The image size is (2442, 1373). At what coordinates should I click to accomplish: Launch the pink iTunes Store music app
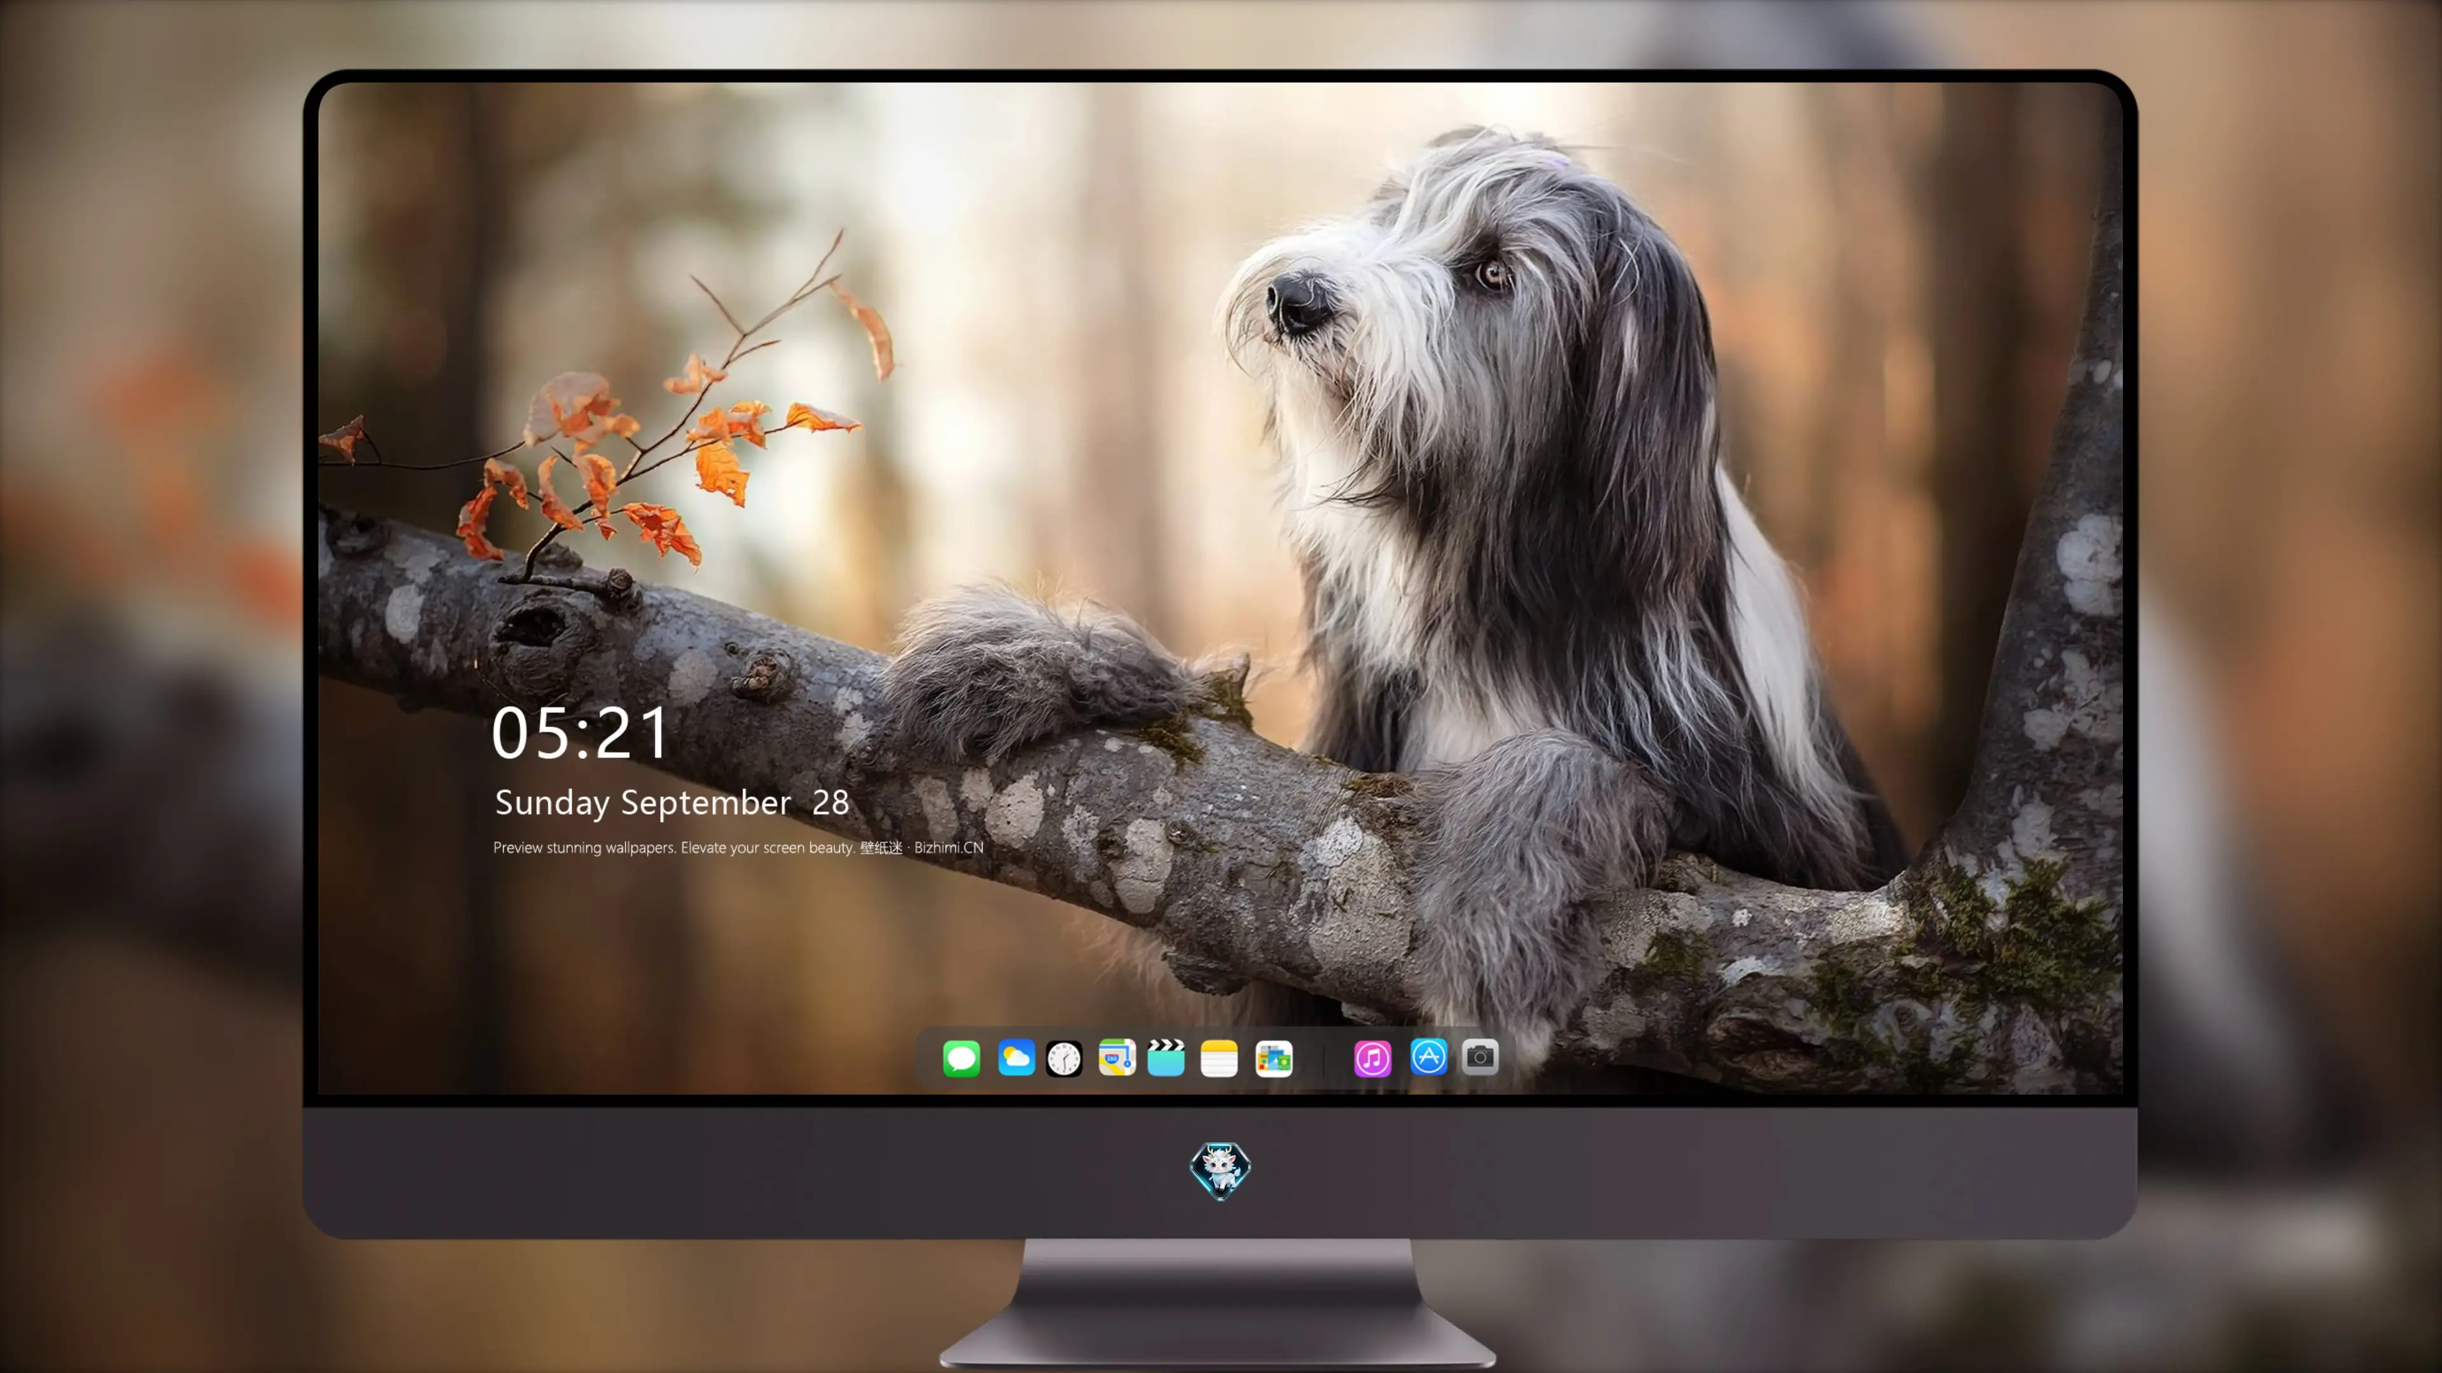click(1373, 1058)
